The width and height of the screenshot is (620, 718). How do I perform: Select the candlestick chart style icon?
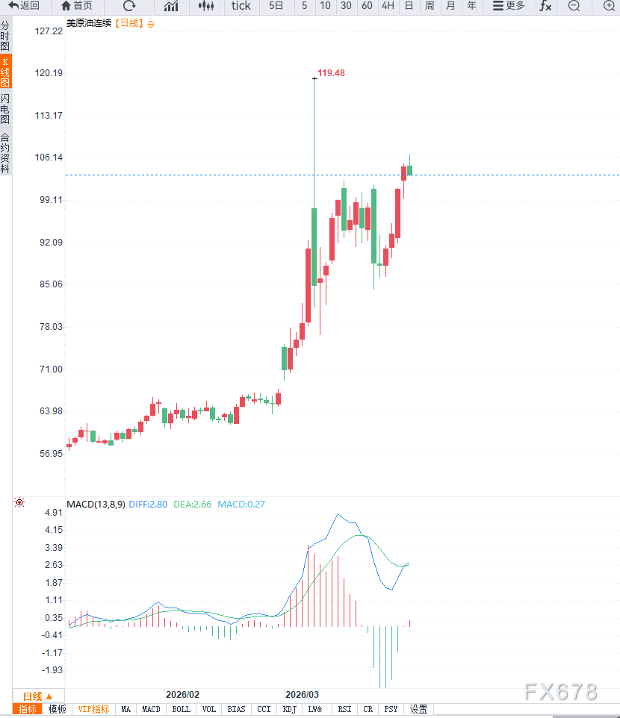coord(206,6)
